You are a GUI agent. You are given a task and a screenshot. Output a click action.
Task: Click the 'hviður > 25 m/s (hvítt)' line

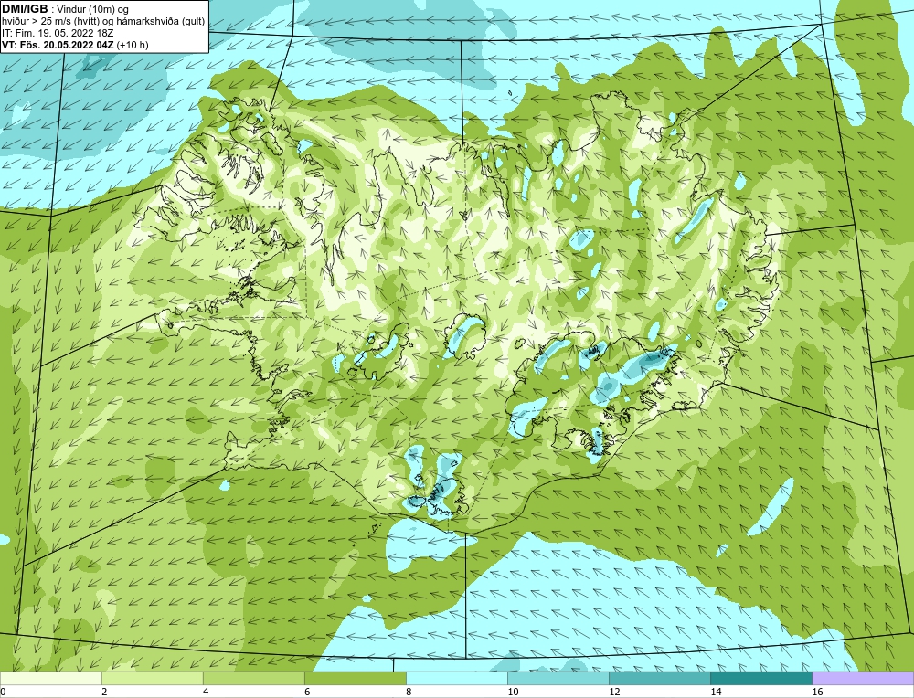point(50,22)
